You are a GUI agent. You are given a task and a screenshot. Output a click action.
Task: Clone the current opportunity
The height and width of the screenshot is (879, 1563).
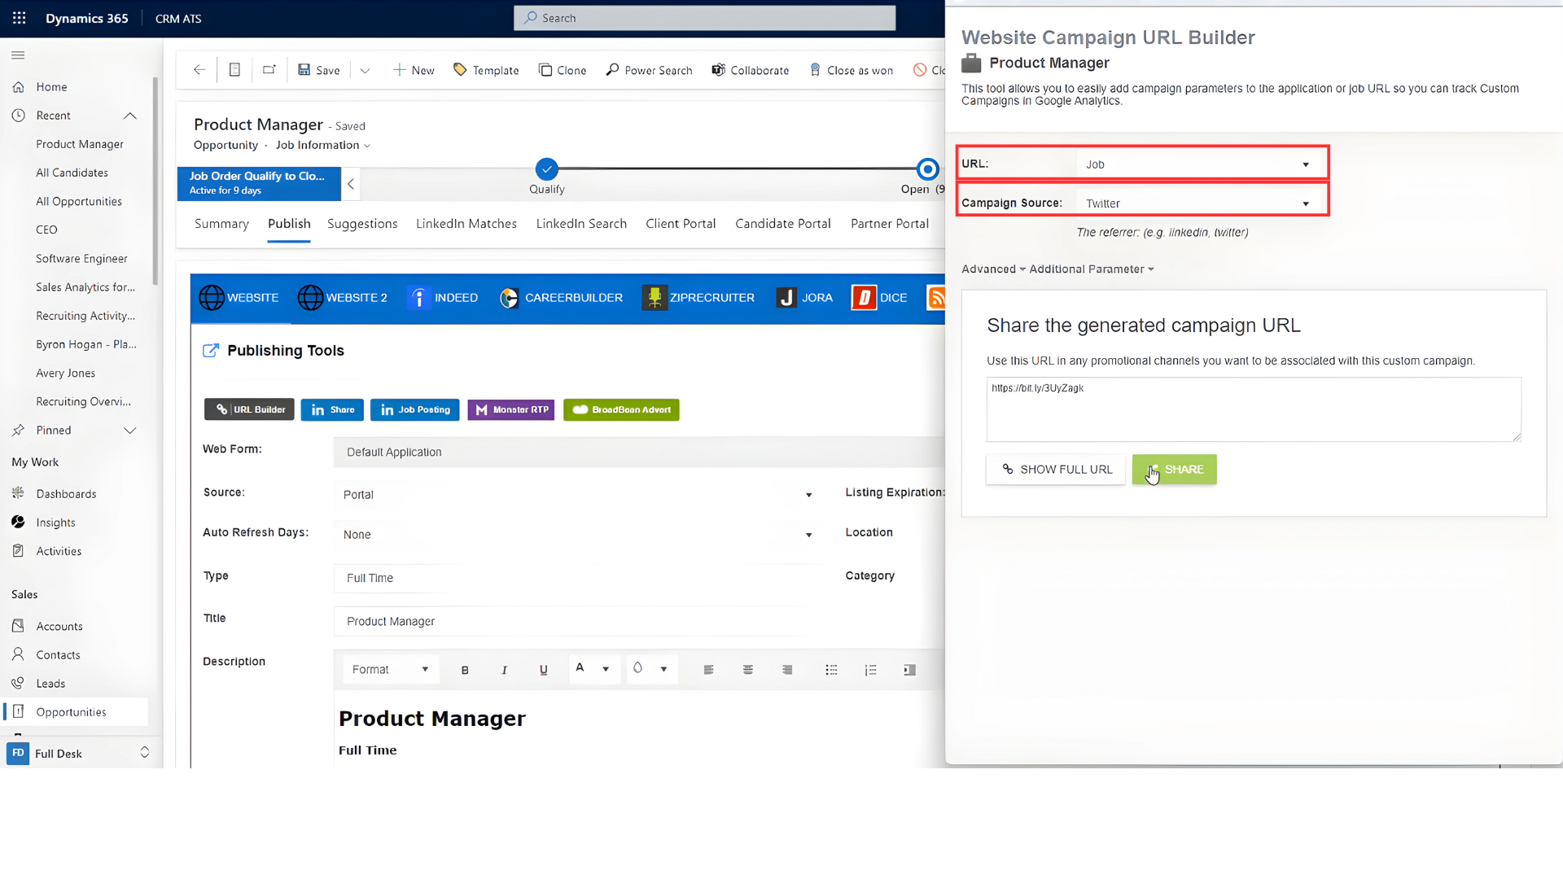point(563,70)
